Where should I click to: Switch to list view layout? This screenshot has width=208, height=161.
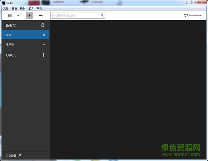[x=41, y=15]
